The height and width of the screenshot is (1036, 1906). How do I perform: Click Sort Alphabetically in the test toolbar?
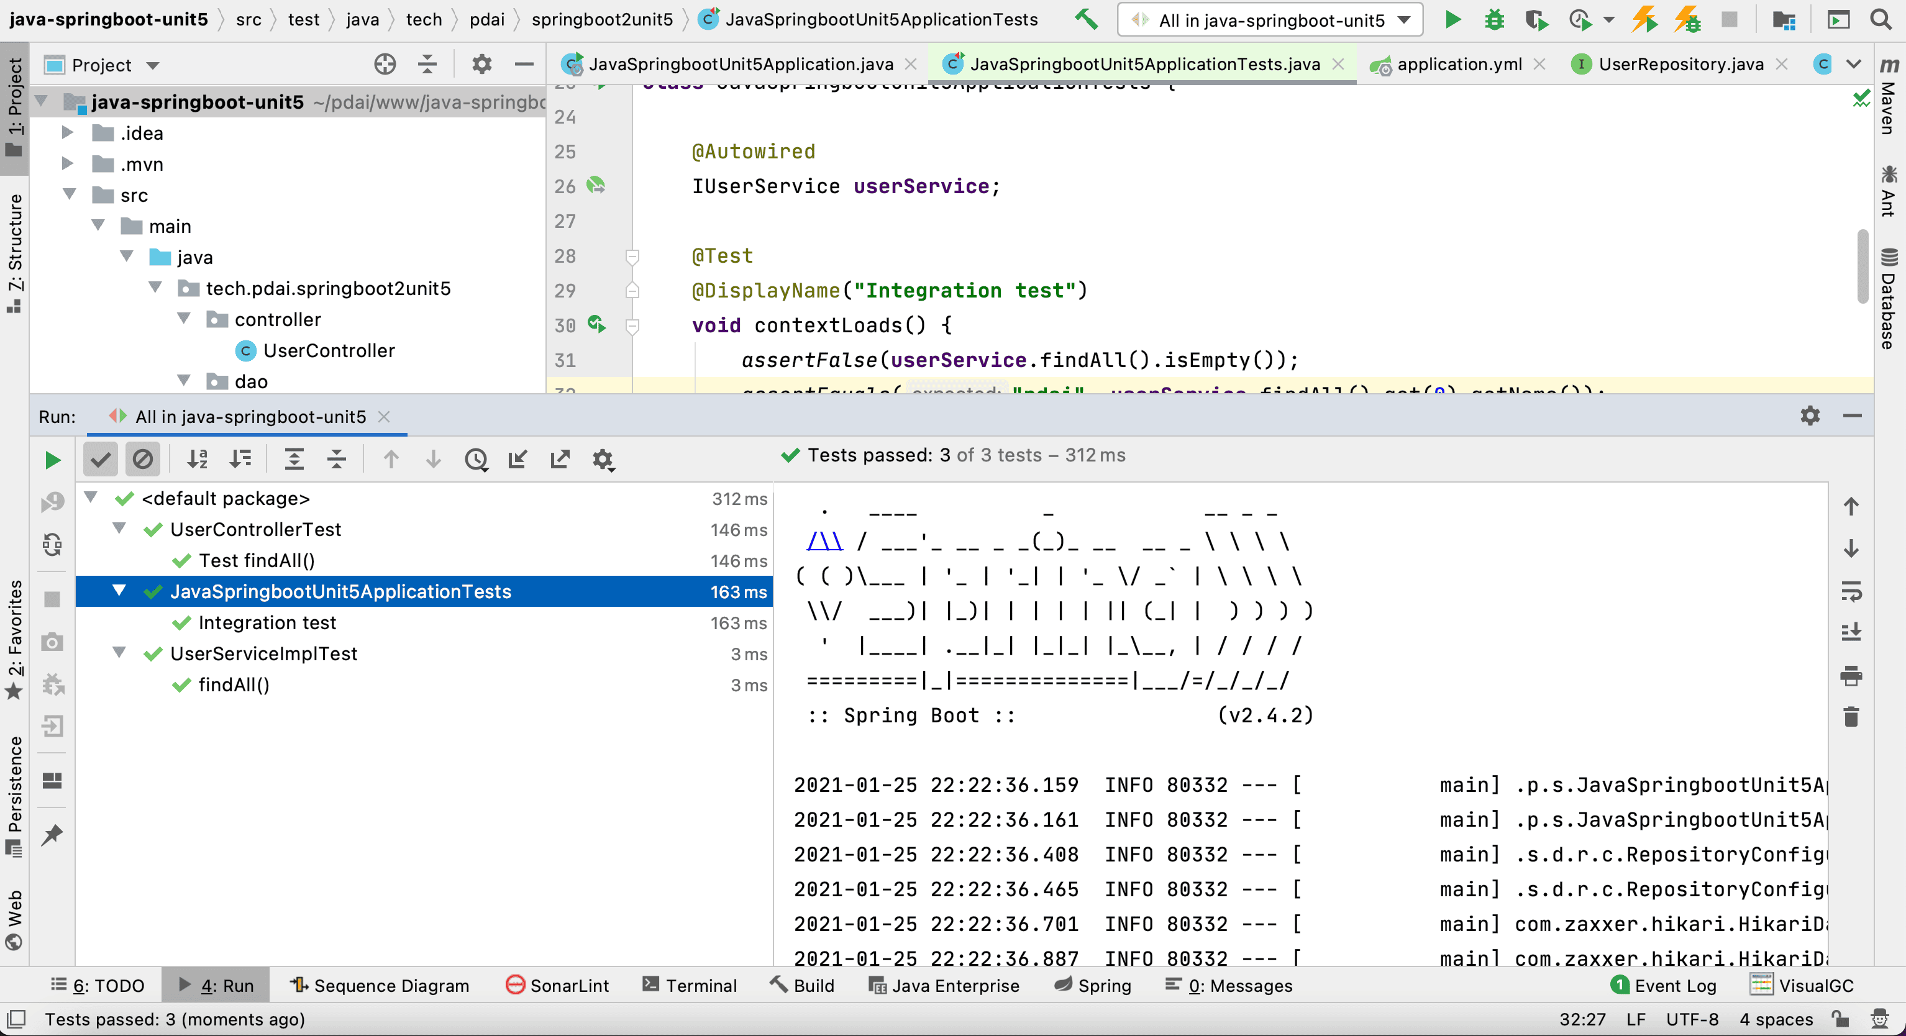(197, 460)
